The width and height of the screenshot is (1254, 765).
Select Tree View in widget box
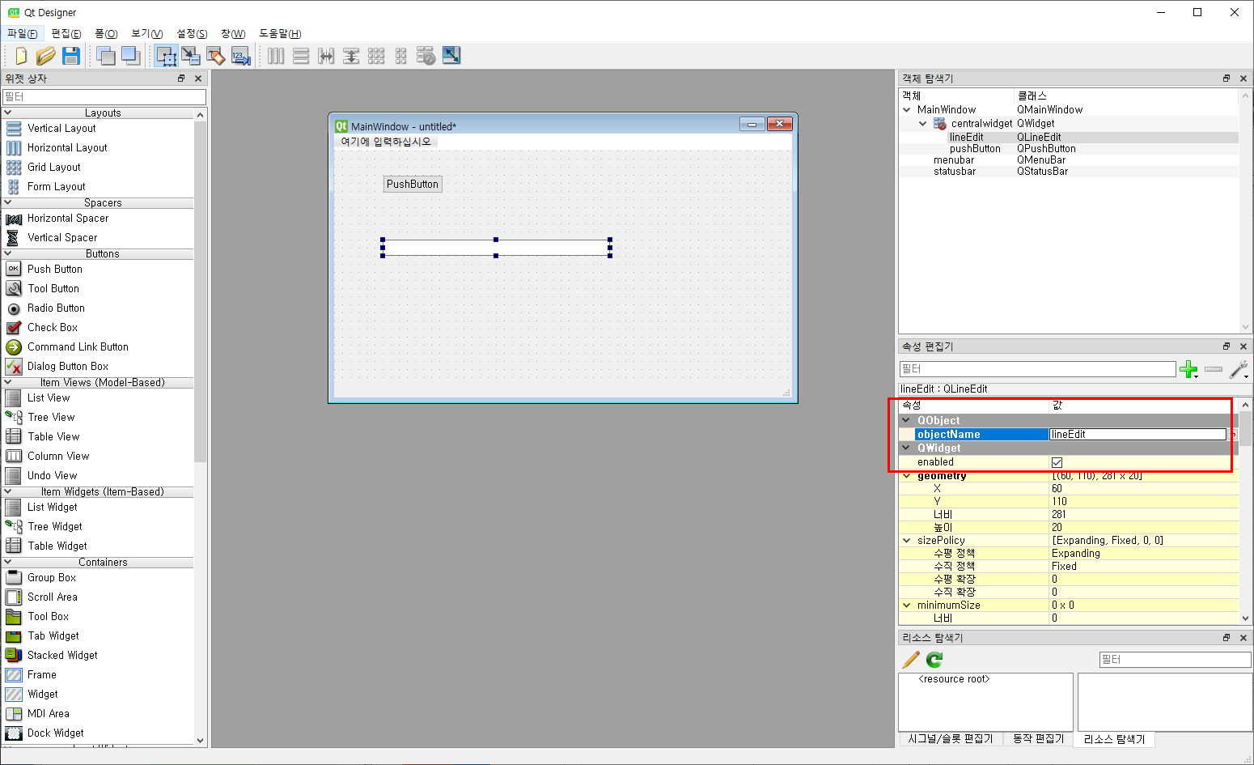(x=51, y=417)
